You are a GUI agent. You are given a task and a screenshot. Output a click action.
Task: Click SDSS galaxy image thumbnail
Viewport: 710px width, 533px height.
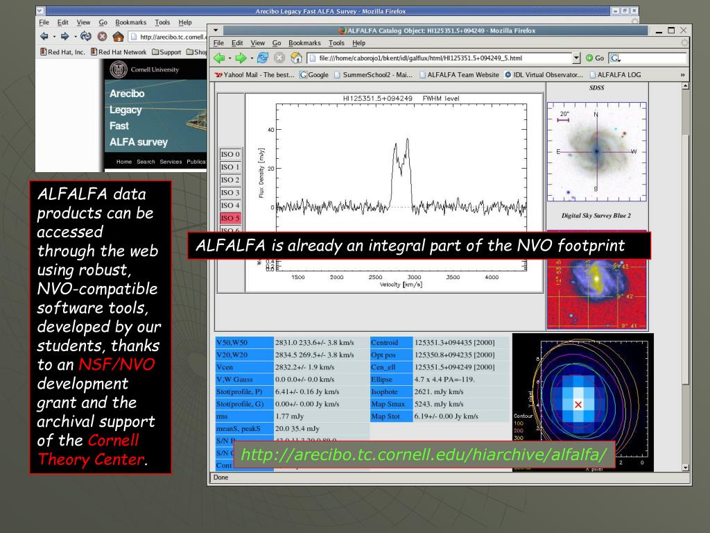pos(597,151)
